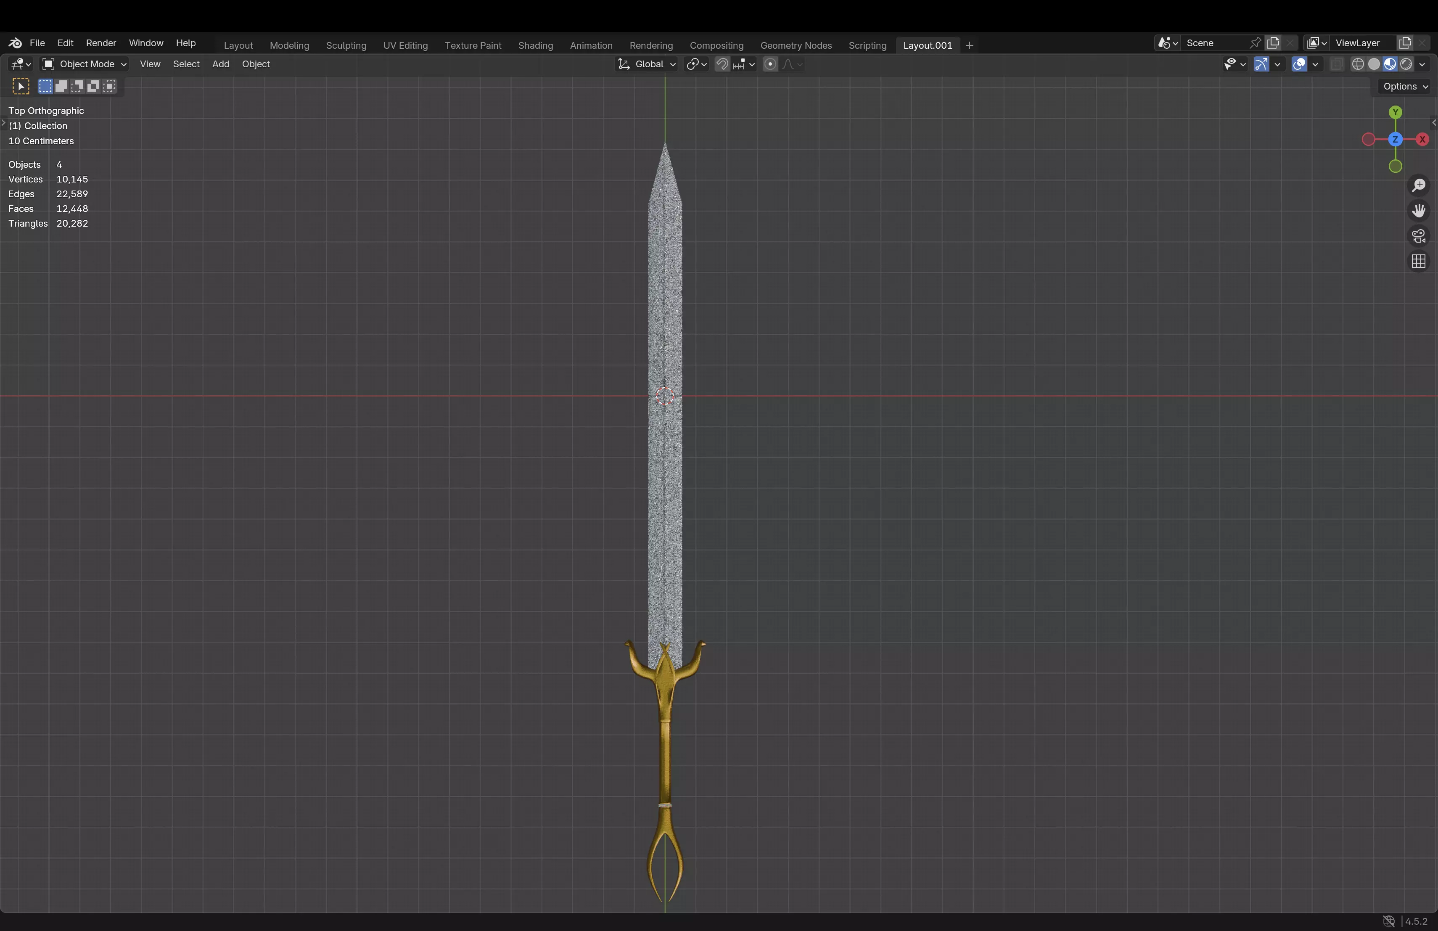Add new view layer with copy icon
Screen dimensions: 1438x931
(1405, 43)
